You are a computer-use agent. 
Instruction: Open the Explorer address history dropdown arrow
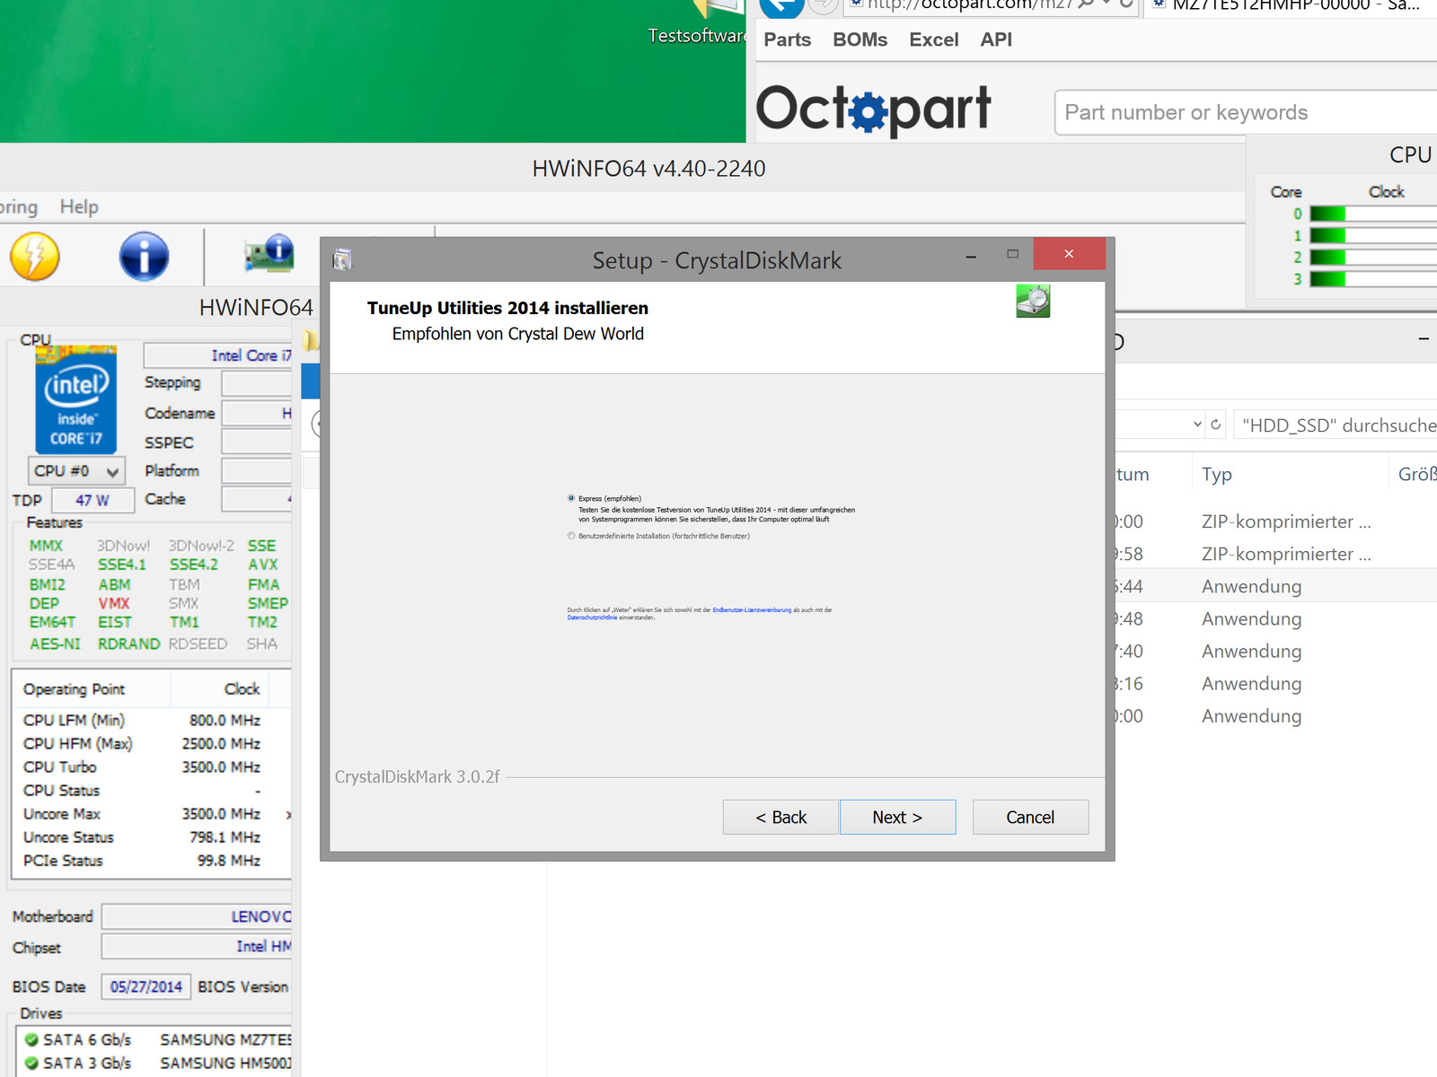point(1197,425)
